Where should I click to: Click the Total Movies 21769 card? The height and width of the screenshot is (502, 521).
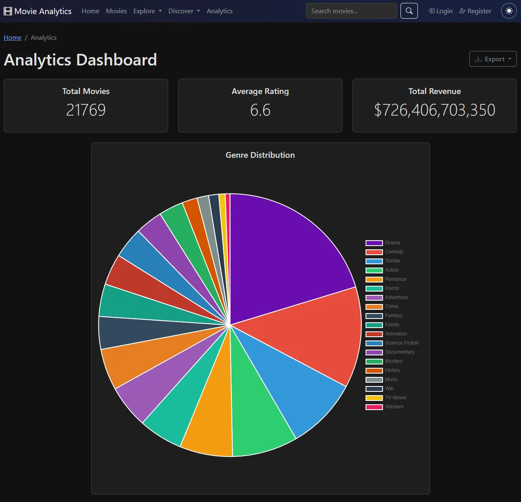tap(86, 106)
